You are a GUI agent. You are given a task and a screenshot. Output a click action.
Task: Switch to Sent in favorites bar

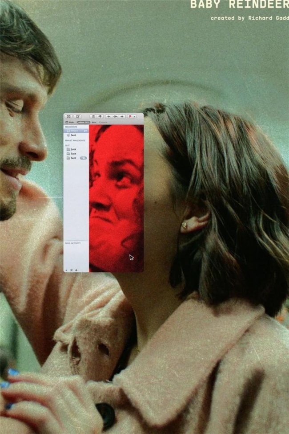coord(94,122)
